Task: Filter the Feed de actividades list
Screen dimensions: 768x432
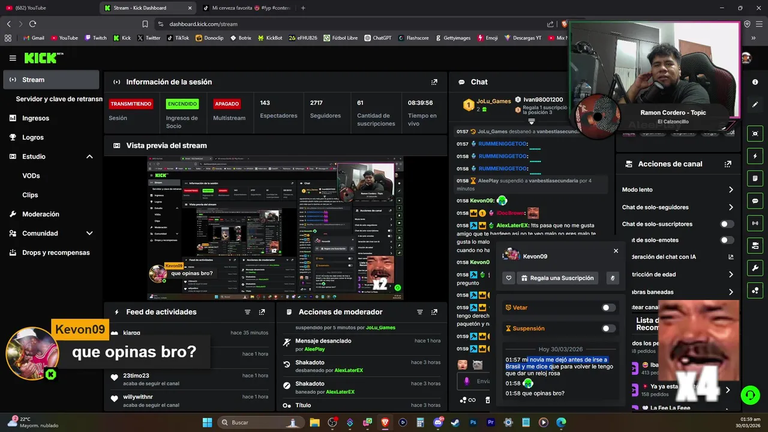Action: tap(247, 312)
